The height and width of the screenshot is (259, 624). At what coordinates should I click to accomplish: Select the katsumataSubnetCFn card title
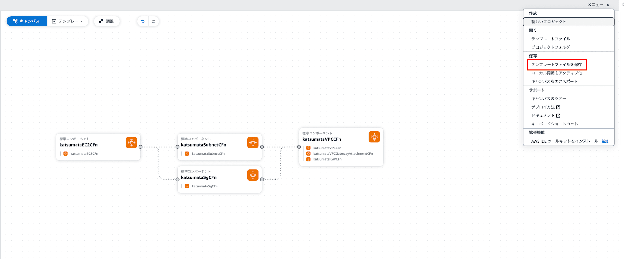[203, 145]
